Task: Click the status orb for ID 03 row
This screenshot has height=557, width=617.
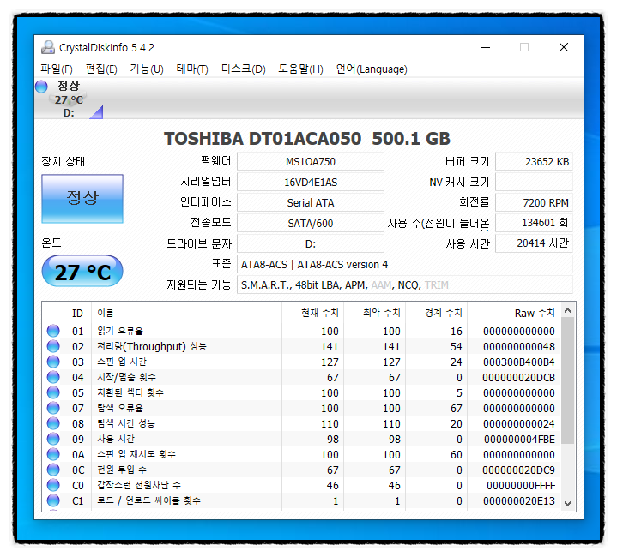Action: [x=53, y=362]
